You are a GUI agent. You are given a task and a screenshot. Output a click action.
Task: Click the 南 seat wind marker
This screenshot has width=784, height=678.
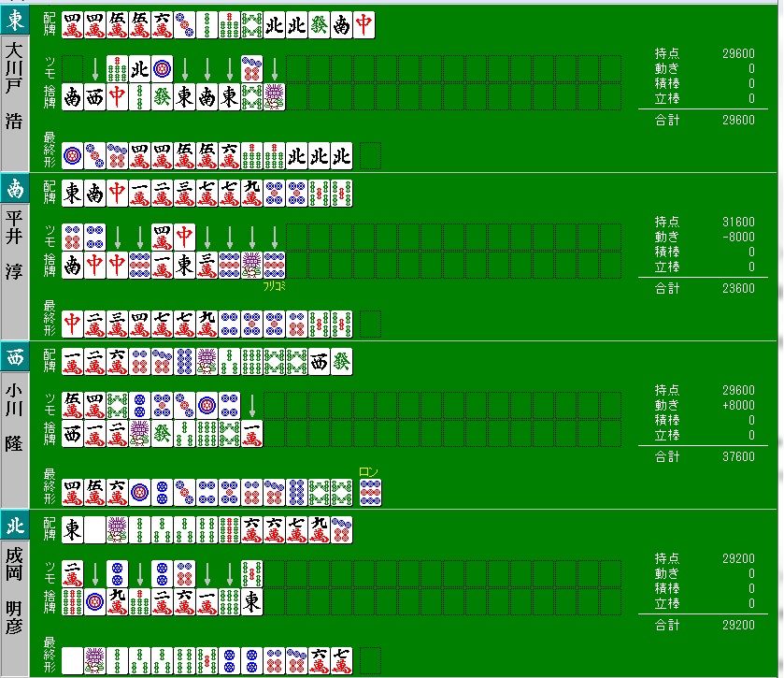point(15,189)
